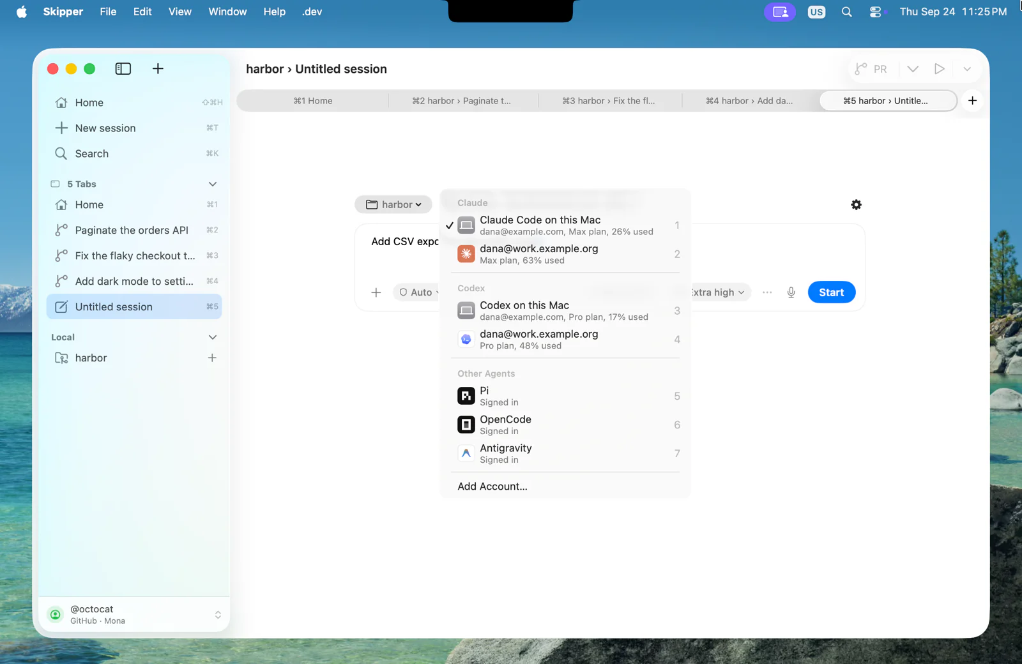This screenshot has height=664, width=1022.
Task: Open the Window menu
Action: click(227, 11)
